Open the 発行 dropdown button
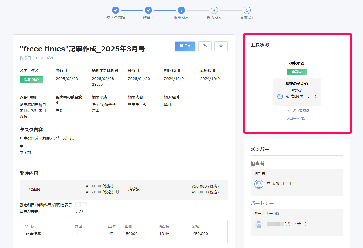The height and width of the screenshot is (248, 363). click(x=185, y=46)
